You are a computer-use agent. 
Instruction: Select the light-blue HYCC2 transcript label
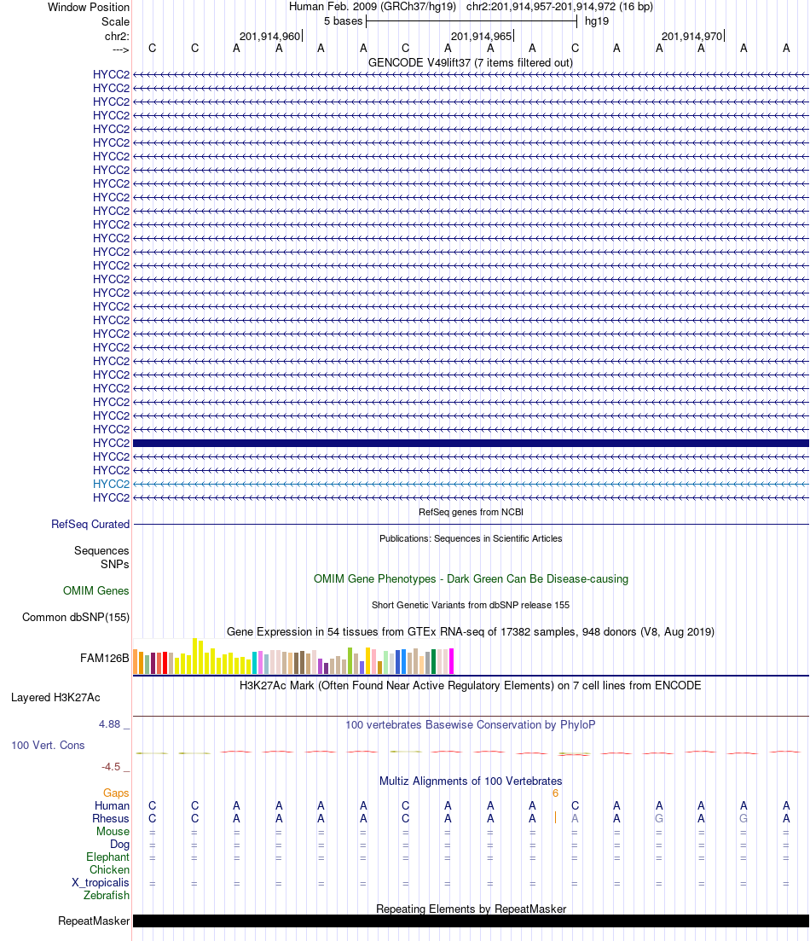(x=111, y=484)
